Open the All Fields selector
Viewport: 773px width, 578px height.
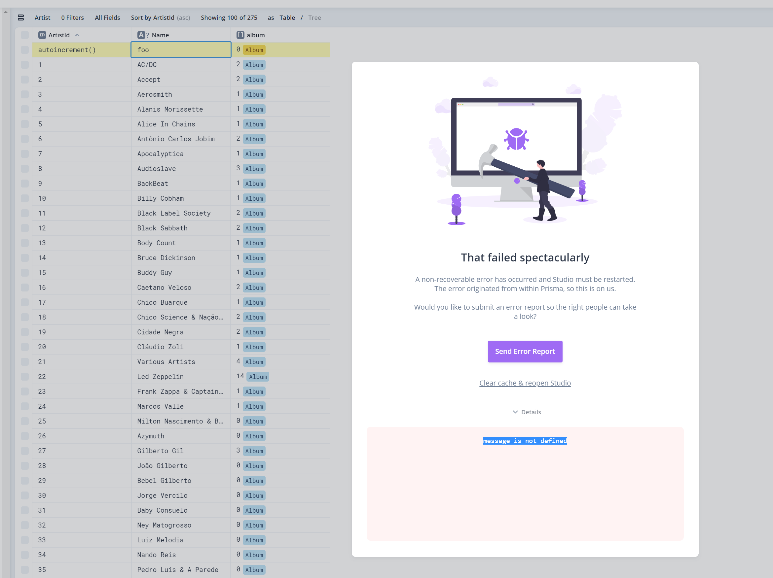tap(107, 17)
